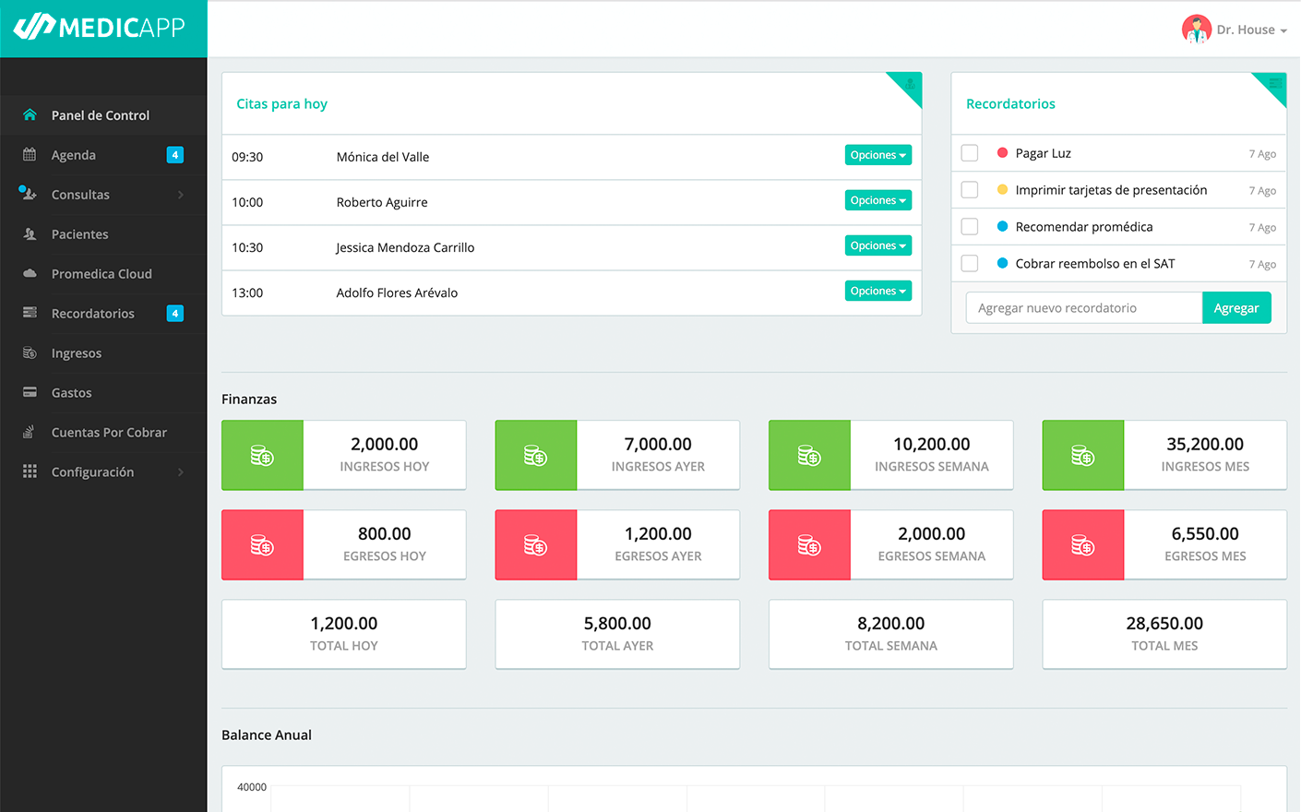Click the green Ingresos Mes coins icon
Image resolution: width=1301 pixels, height=812 pixels.
click(1082, 456)
